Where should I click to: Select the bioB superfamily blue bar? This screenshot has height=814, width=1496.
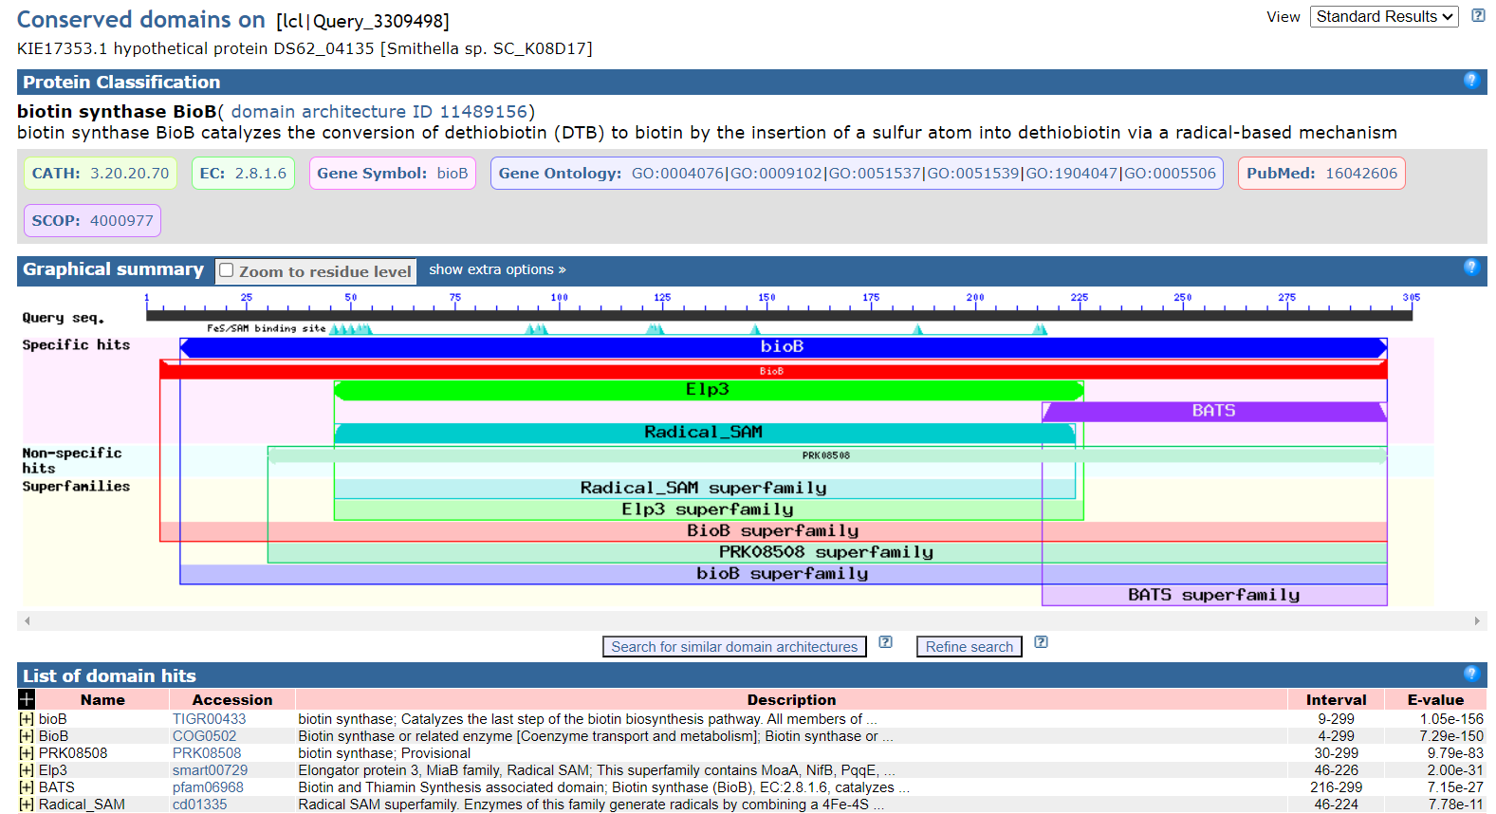(x=784, y=573)
